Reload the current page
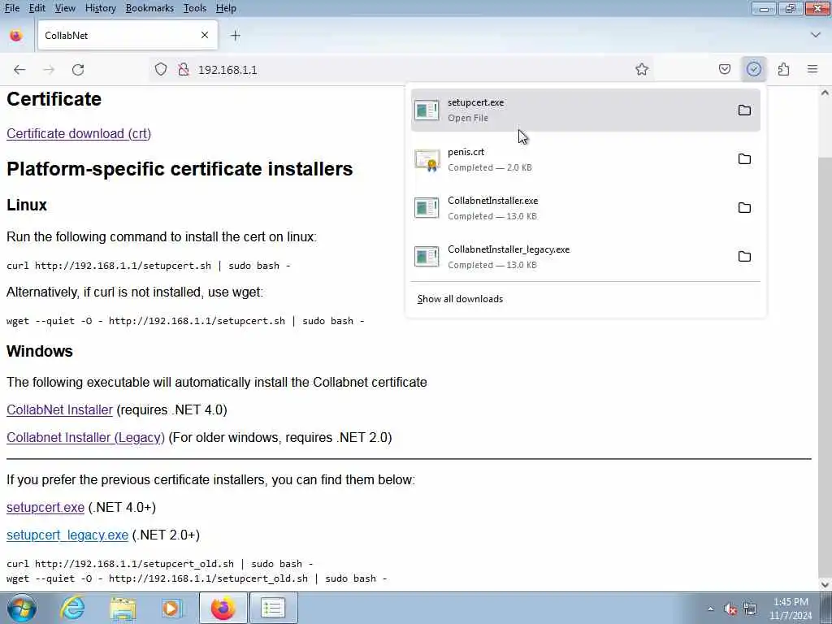Viewport: 832px width, 624px height. coord(78,70)
